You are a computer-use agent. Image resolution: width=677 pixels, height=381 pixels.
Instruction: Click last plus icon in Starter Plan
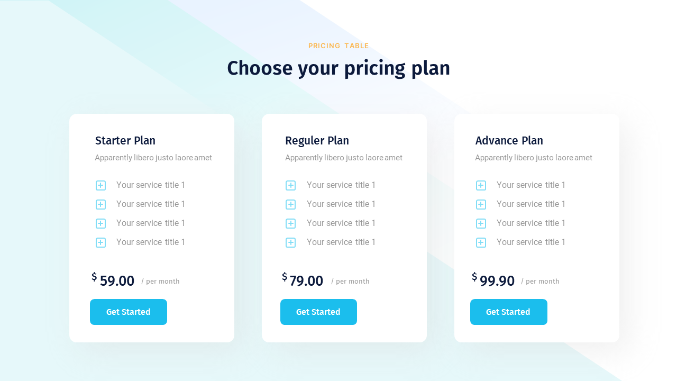click(x=100, y=242)
